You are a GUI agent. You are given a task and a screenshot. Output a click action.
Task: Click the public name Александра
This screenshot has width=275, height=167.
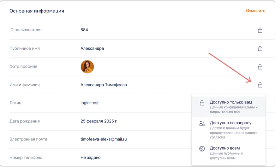point(92,48)
